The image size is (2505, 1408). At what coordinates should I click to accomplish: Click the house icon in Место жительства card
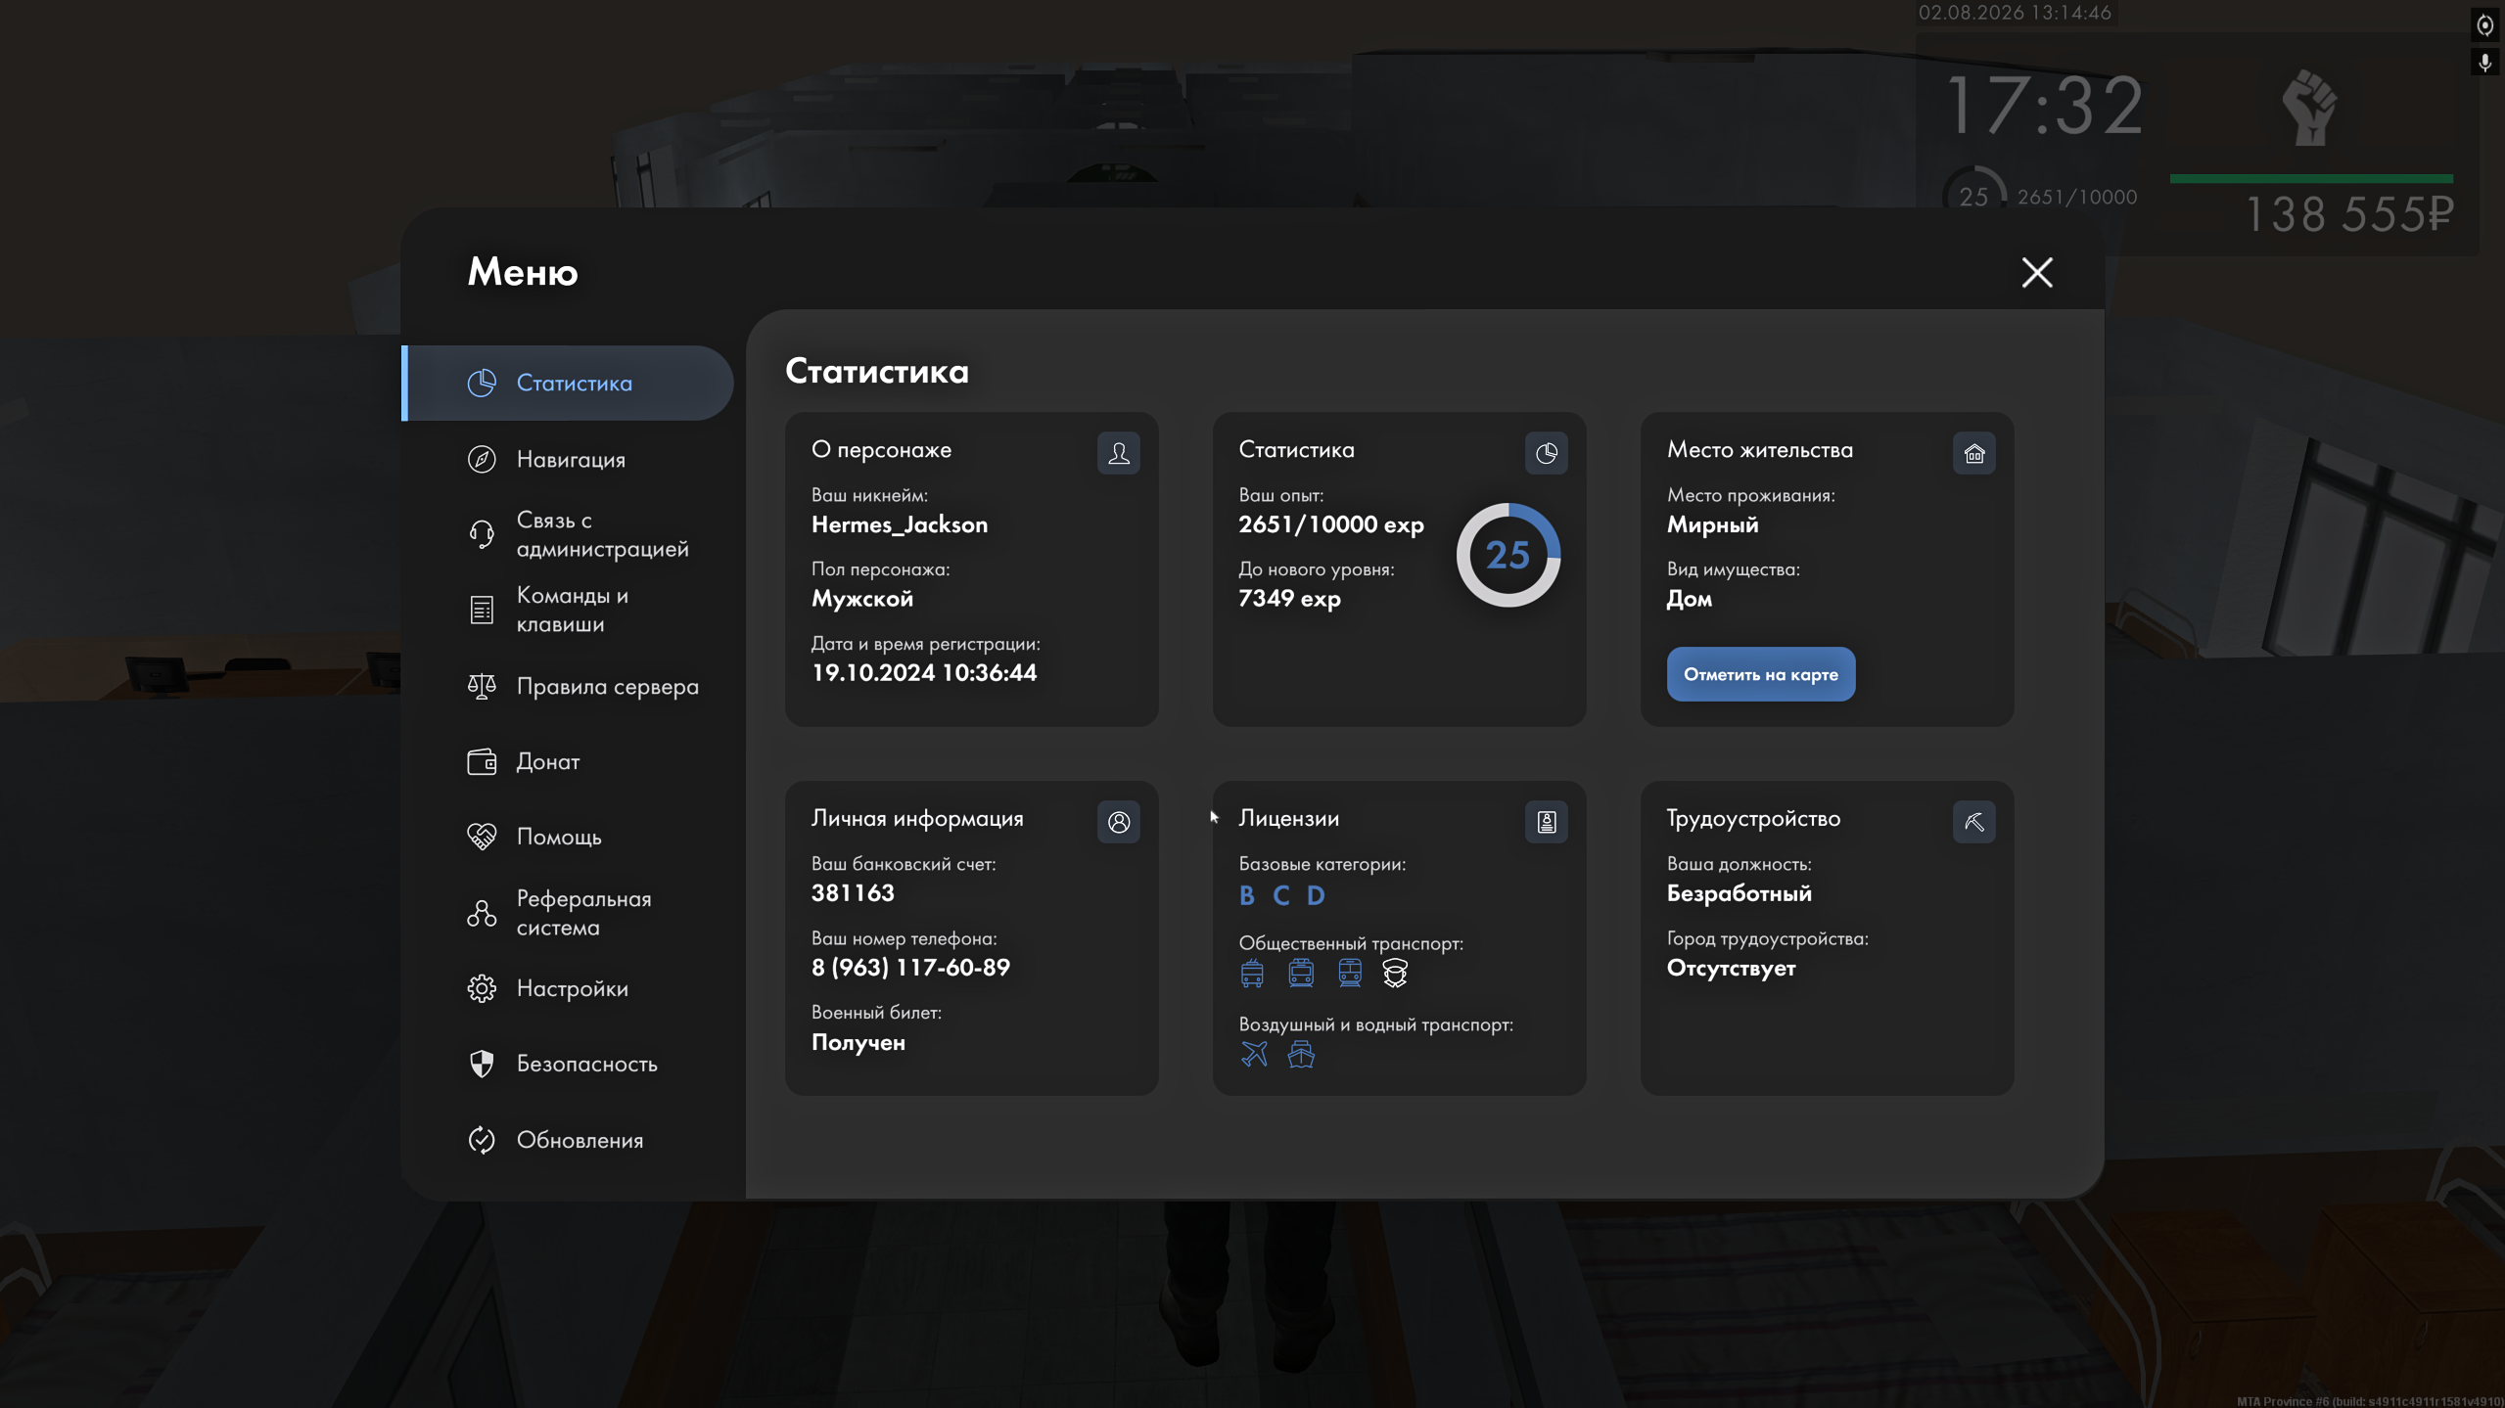click(1974, 453)
